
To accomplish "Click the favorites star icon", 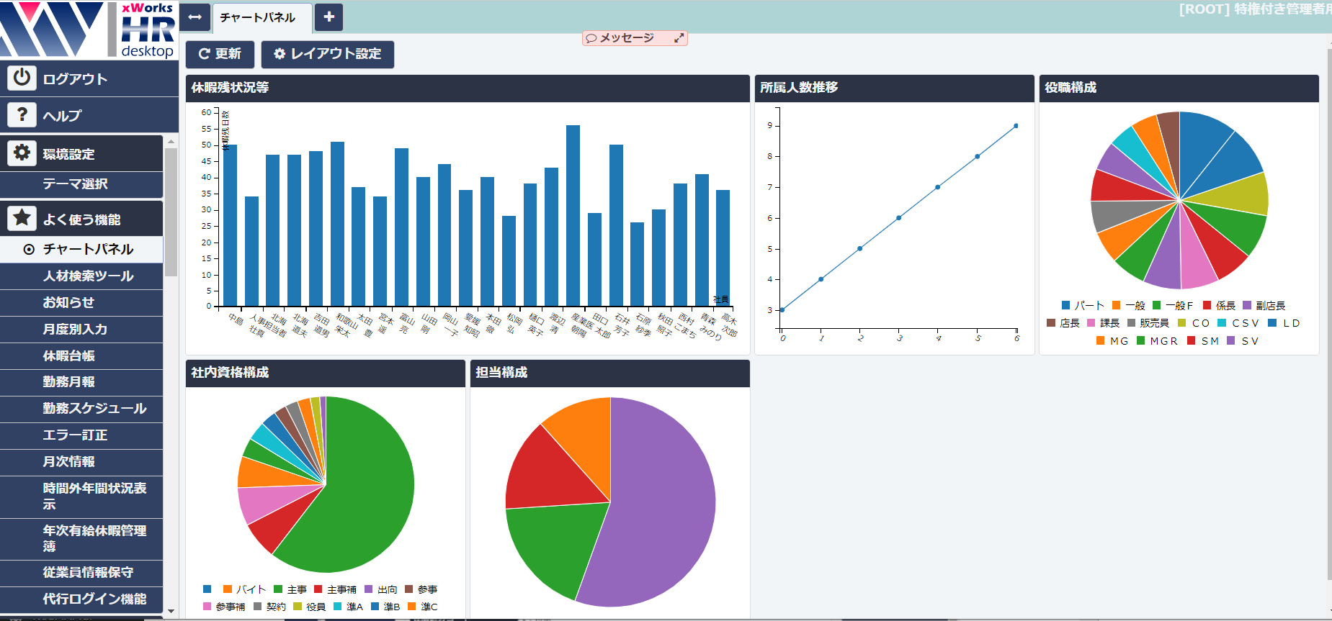I will (x=22, y=219).
